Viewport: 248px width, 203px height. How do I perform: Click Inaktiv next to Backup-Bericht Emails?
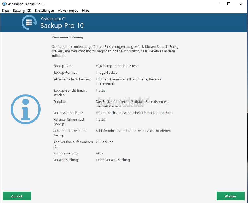(101, 90)
